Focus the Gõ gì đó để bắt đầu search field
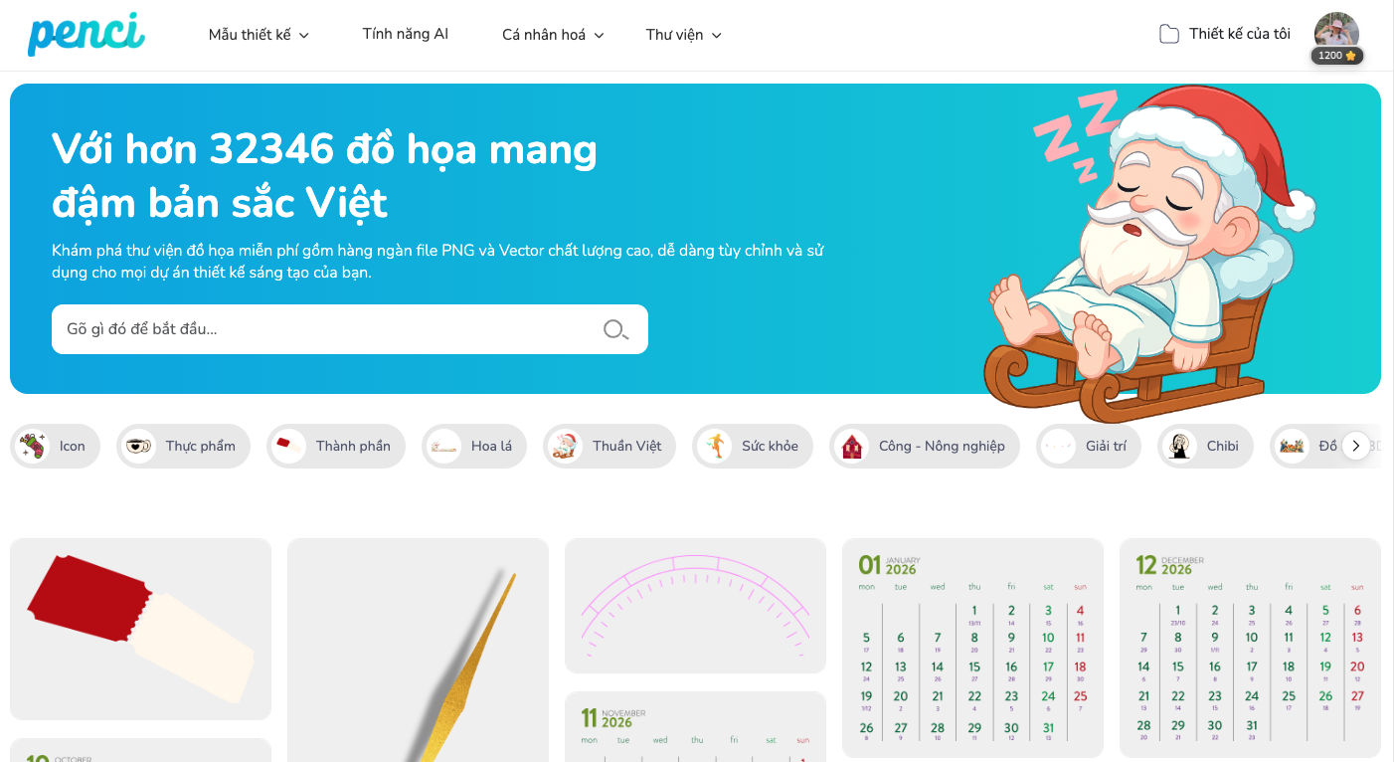The width and height of the screenshot is (1394, 762). coord(350,329)
